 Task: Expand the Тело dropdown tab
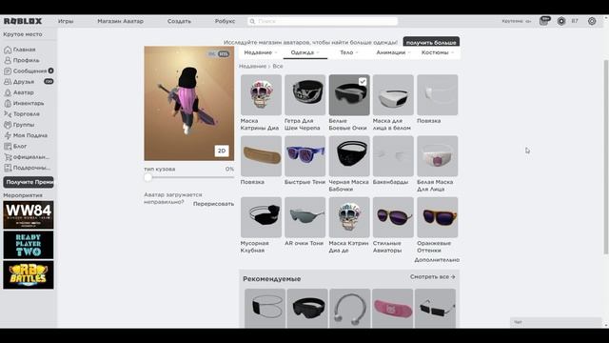pos(349,52)
